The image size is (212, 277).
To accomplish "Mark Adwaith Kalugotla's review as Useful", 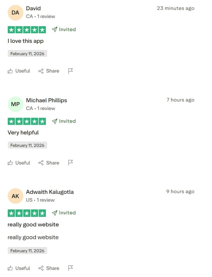I will point(19,268).
